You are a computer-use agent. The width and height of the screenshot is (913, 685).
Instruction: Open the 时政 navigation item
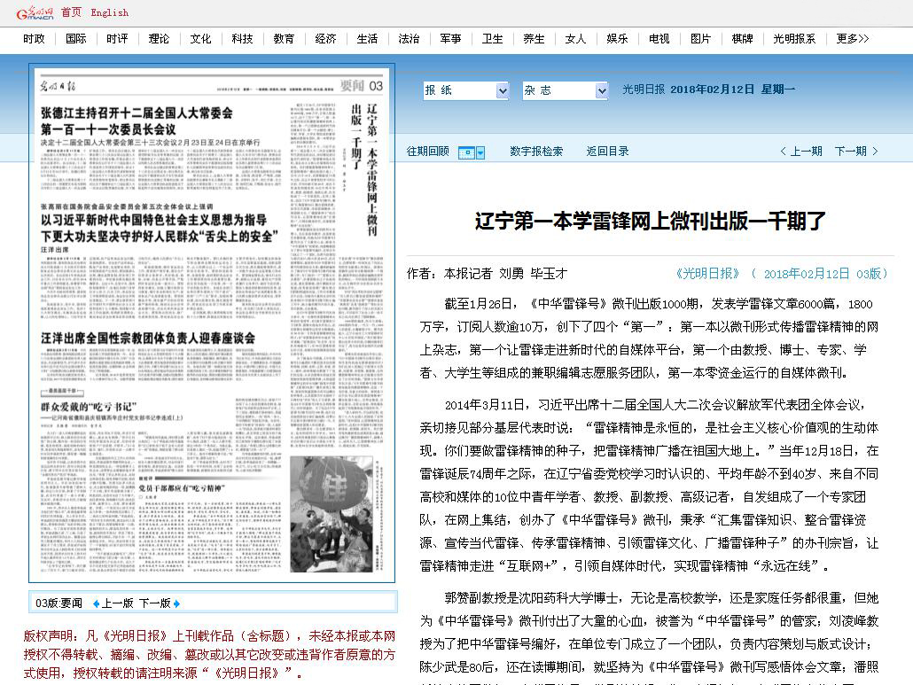point(34,38)
